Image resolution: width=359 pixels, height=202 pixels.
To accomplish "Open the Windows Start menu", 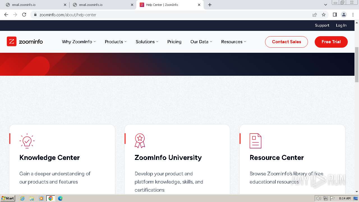I will click(8, 198).
